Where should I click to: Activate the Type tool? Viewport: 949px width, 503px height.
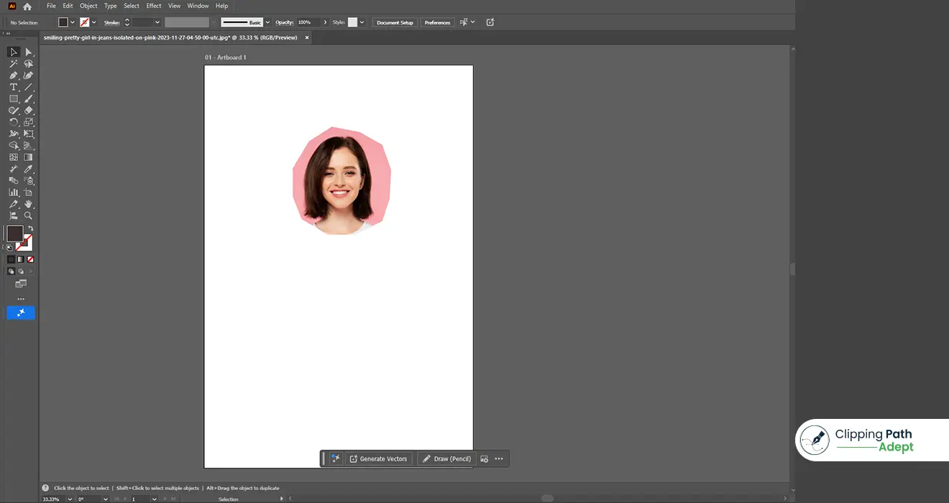pyautogui.click(x=13, y=86)
